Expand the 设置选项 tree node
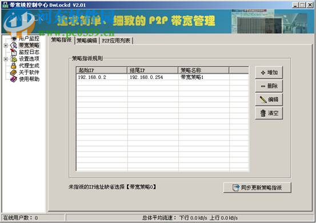Image resolution: width=316 pixels, height=223 pixels. coord(6,59)
